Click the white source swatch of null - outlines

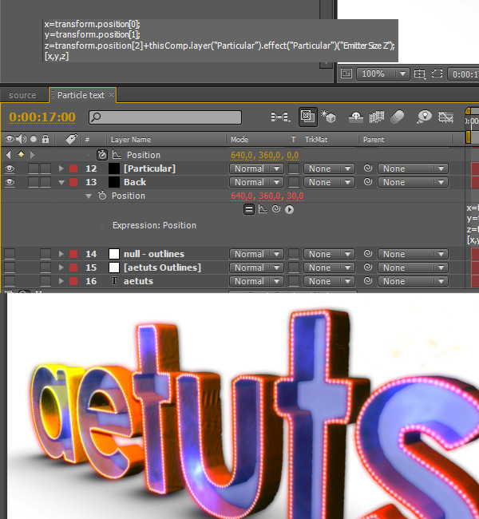click(x=114, y=254)
